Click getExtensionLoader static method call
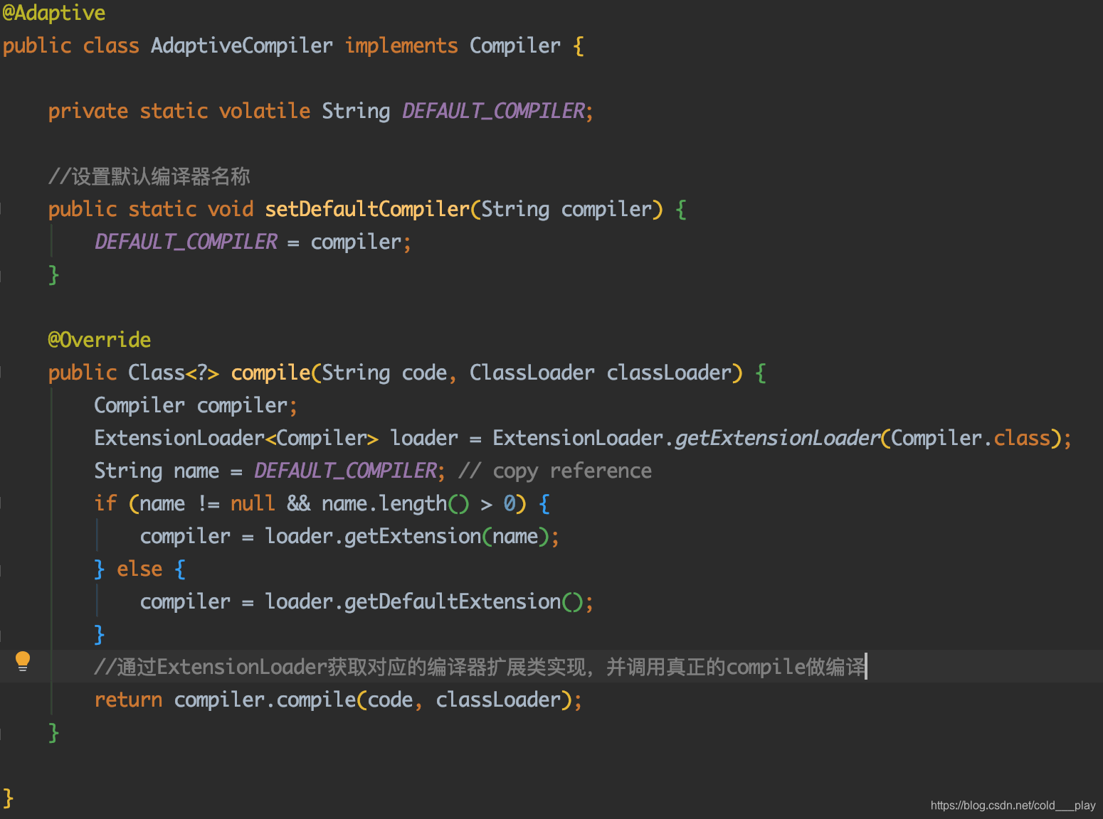Screen dimensions: 1103x819 pos(778,438)
